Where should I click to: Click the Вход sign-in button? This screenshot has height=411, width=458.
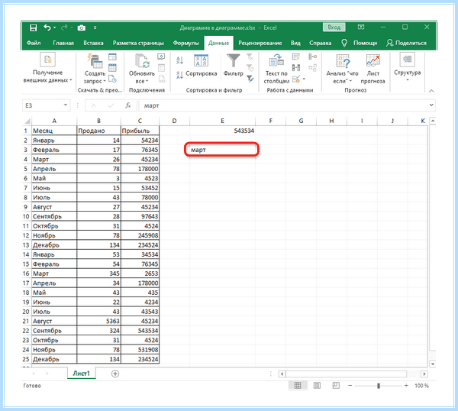(x=334, y=28)
